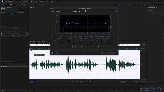Open file icon in Files panel
Image resolution: width=164 pixels, height=92 pixels.
[2, 10]
